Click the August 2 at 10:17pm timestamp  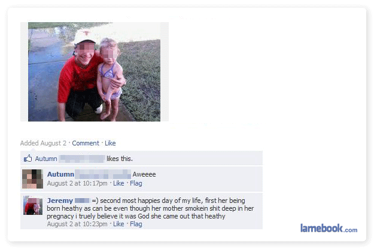(77, 183)
